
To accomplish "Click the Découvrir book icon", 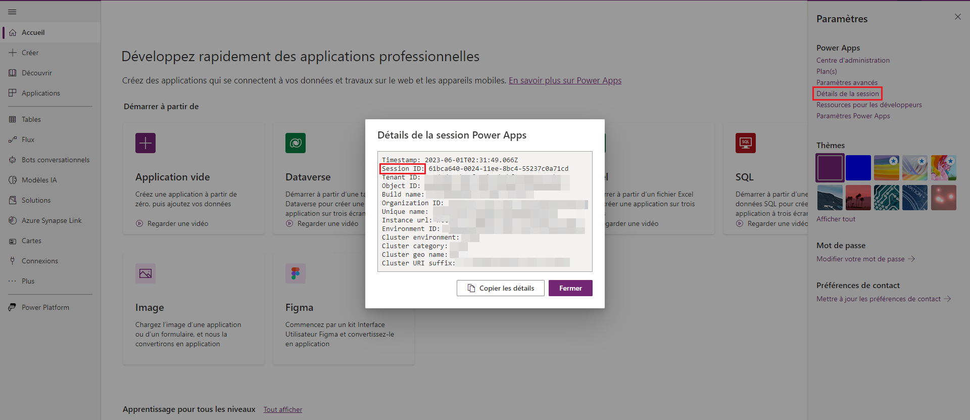I will tap(13, 73).
